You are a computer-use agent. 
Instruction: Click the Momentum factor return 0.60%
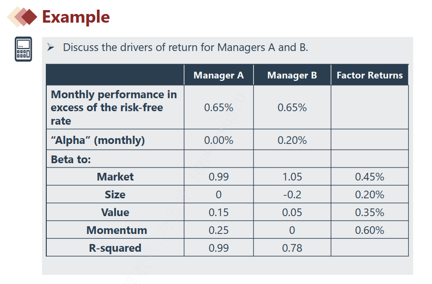tap(369, 230)
